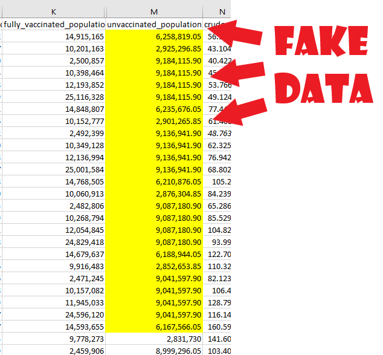Select cell with value 12,193,852

pos(54,85)
